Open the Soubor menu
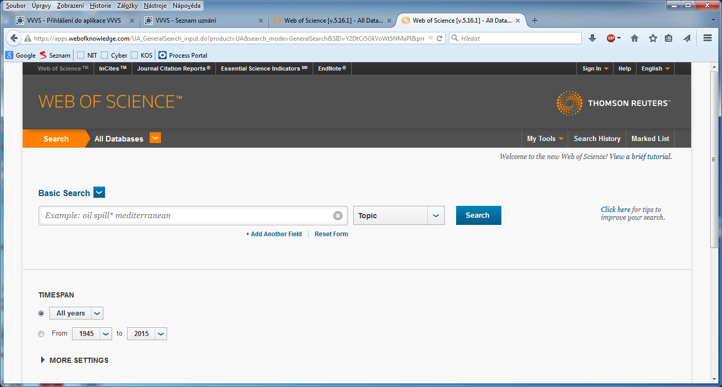The height and width of the screenshot is (387, 722). click(16, 6)
